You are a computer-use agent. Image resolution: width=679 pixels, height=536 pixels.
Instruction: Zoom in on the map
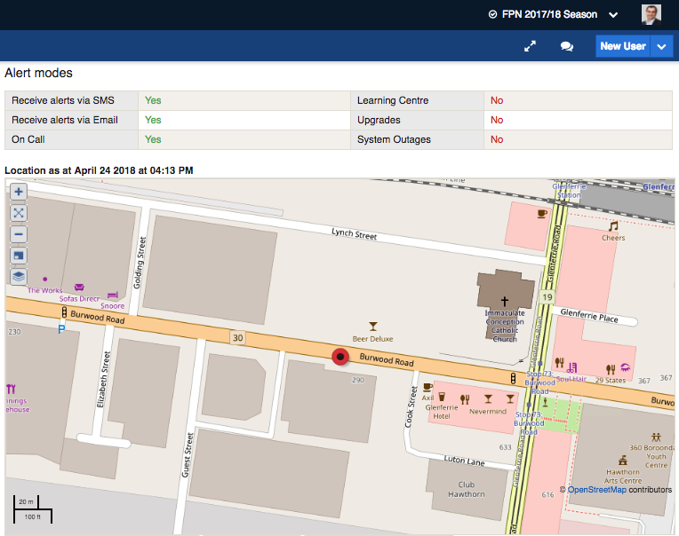point(19,192)
